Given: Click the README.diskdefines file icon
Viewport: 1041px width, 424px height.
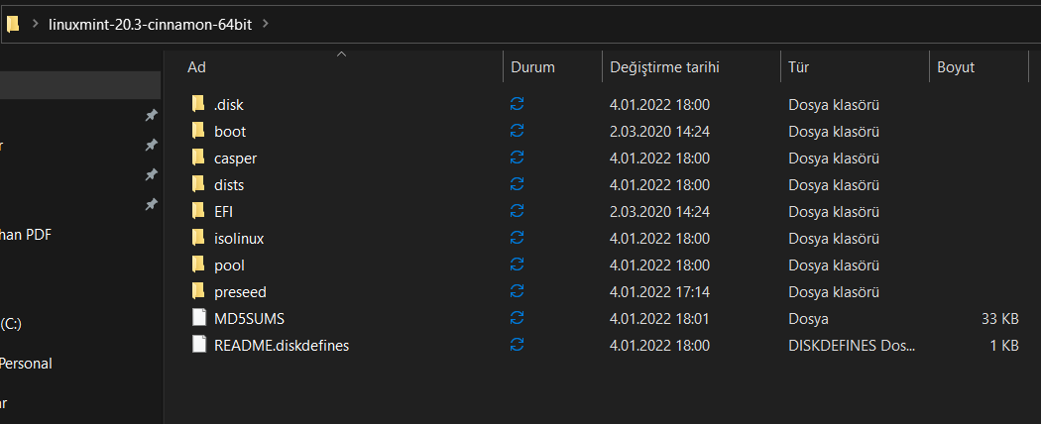Looking at the screenshot, I should 198,345.
